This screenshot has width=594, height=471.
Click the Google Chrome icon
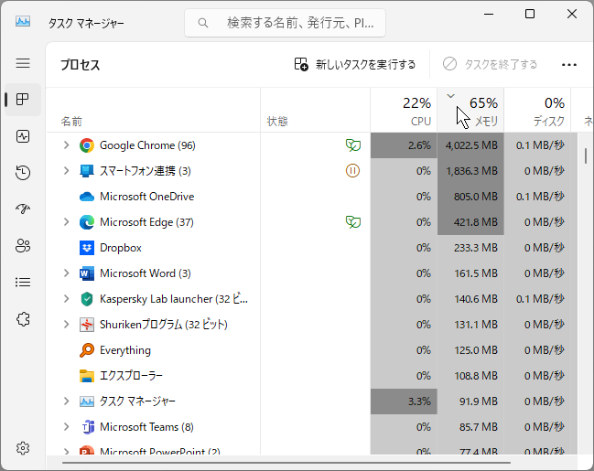pos(87,145)
